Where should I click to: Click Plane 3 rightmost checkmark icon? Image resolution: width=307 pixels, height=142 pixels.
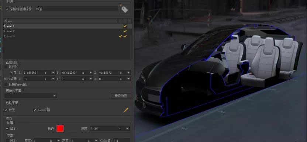tap(125, 36)
